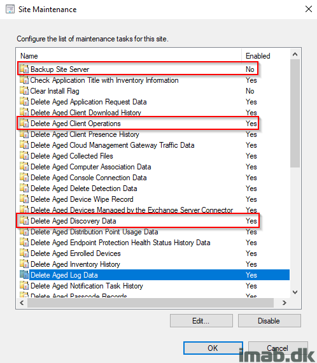Click the Delete Aged Discovery Data icon
The image size is (317, 363).
(x=24, y=220)
